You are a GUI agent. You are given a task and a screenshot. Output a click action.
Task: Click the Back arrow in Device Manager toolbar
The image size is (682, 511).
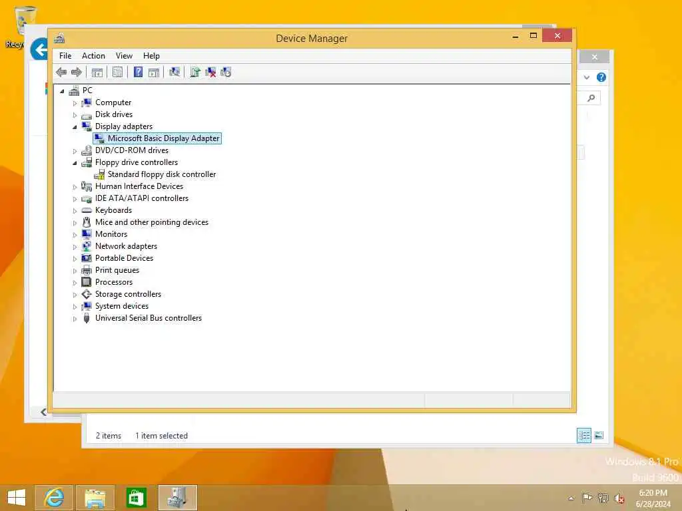(61, 72)
